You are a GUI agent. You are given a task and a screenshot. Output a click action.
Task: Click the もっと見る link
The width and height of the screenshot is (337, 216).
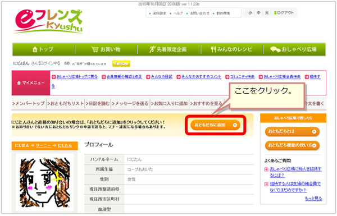point(313,199)
